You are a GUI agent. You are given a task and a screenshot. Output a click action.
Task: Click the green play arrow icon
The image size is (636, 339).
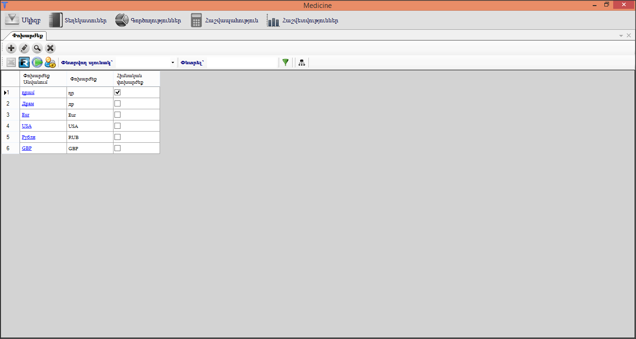[x=37, y=62]
